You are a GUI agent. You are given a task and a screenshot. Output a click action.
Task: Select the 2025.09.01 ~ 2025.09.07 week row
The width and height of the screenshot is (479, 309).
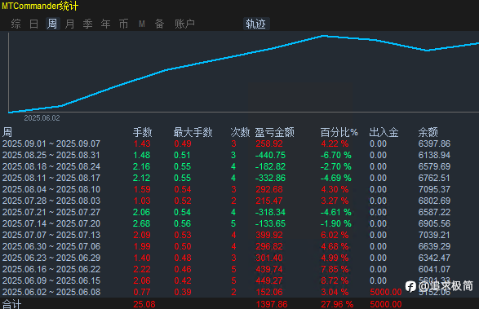(240, 143)
